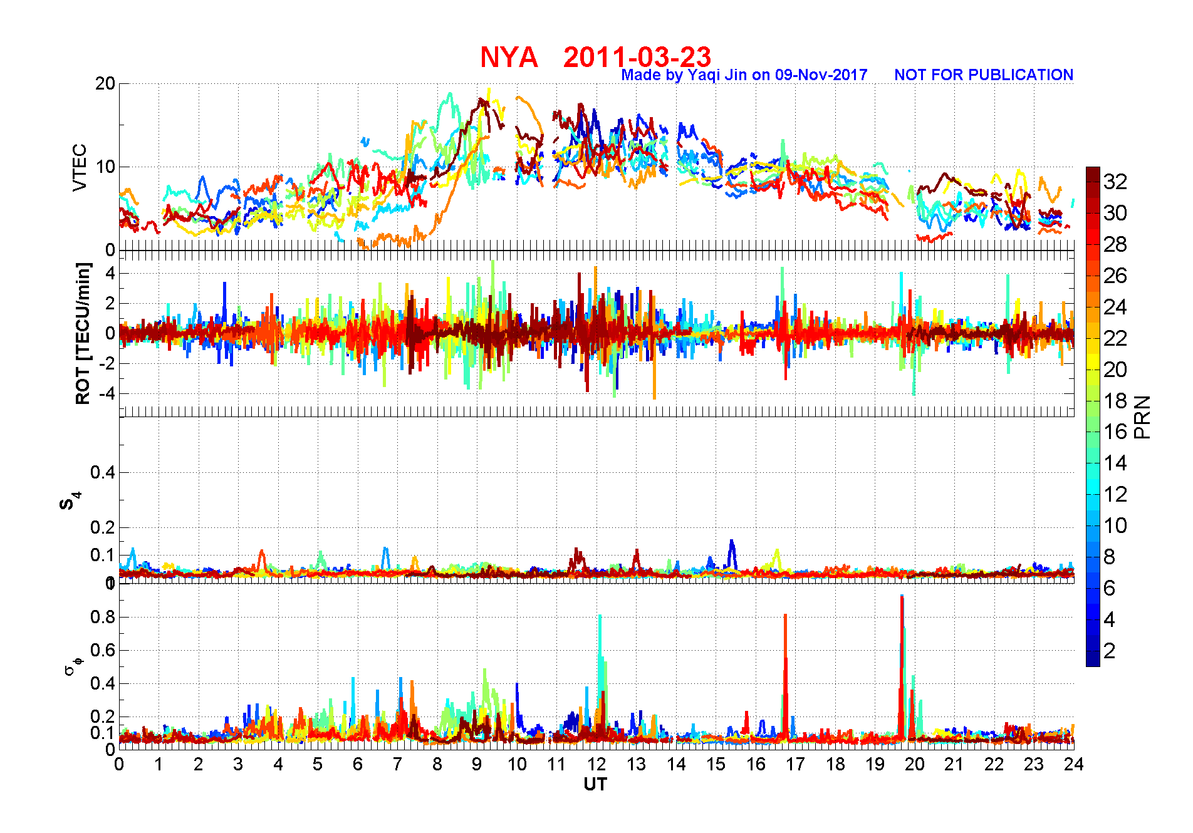Click the VTEC axis label
The height and width of the screenshot is (833, 1193).
pyautogui.click(x=80, y=167)
